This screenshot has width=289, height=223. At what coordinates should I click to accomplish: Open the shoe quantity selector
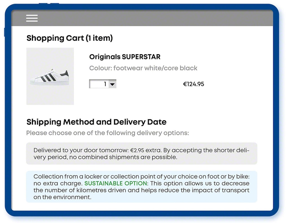tap(103, 84)
